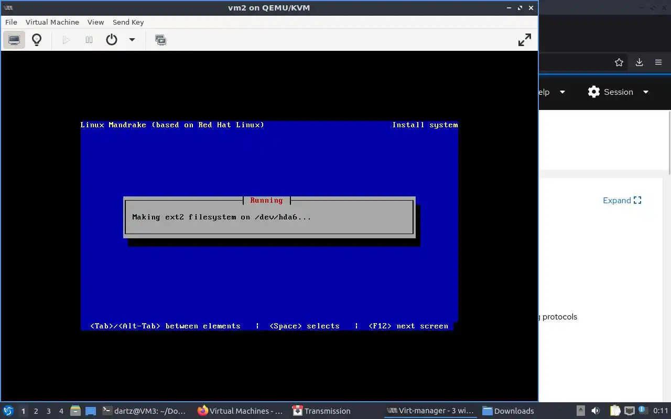Open the File menu
The image size is (671, 419).
click(x=11, y=22)
